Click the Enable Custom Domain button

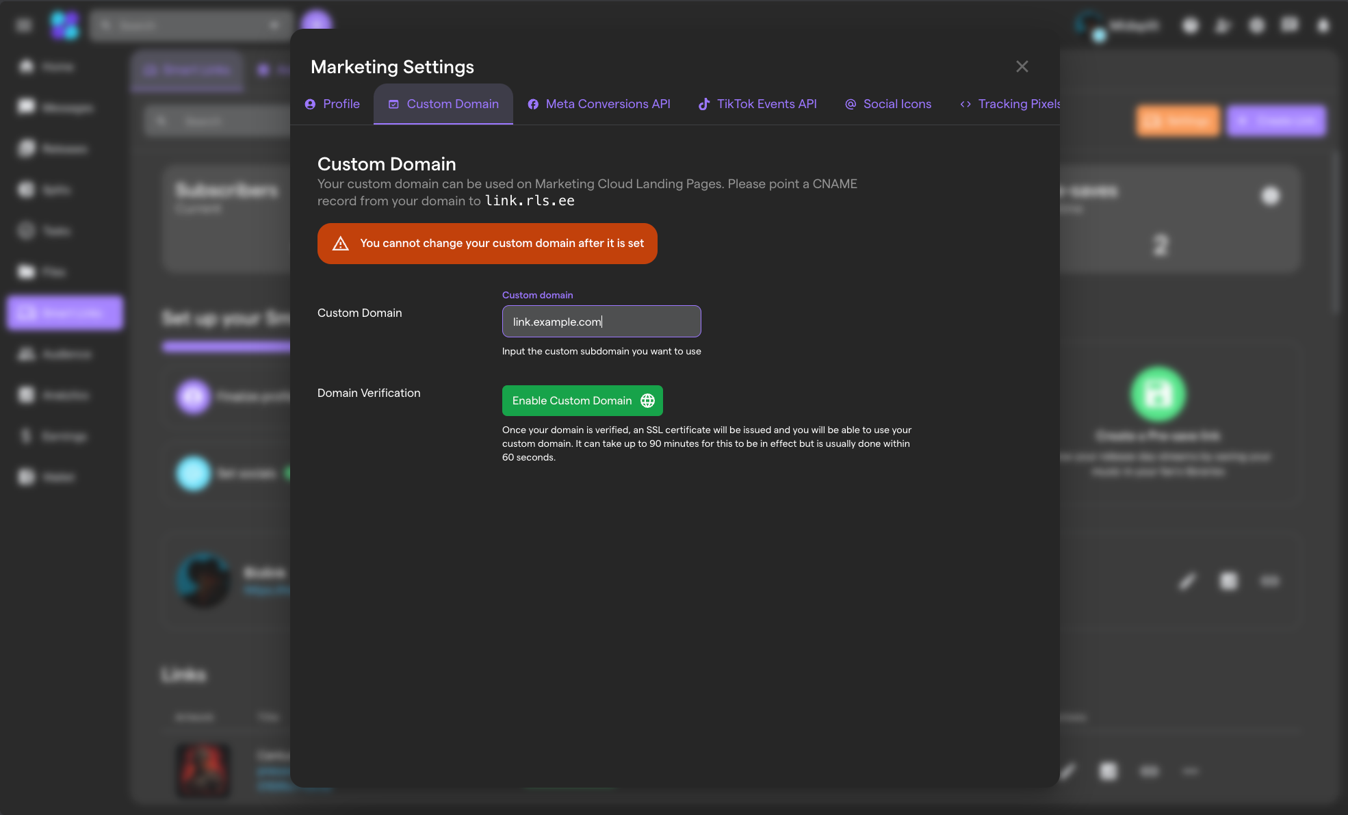coord(582,400)
